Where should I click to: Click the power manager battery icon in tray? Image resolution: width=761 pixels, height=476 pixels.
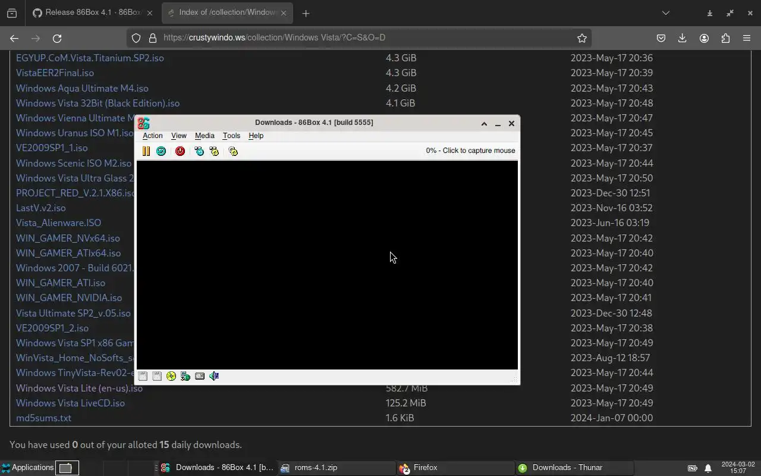tap(693, 468)
